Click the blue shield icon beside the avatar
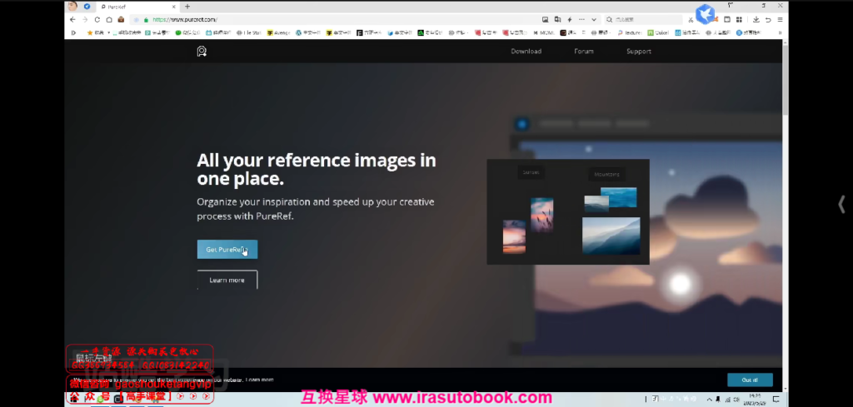Viewport: 853px width, 407px height. pos(87,7)
